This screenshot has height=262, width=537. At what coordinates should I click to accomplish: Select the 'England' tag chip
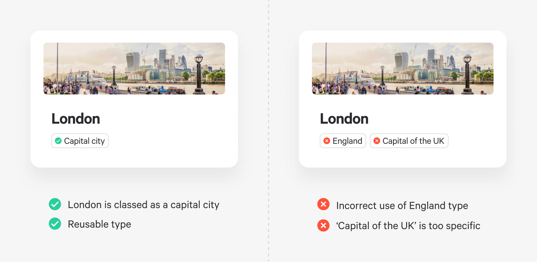click(x=343, y=141)
